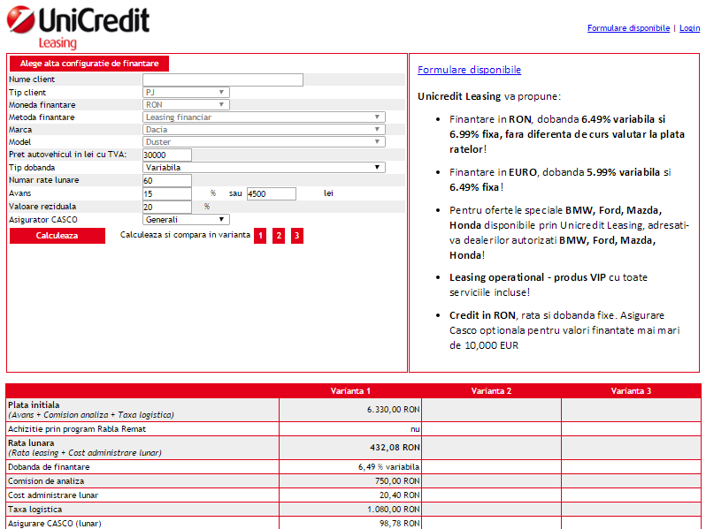Click the Comision de analiza row label
The image size is (706, 529).
pyautogui.click(x=46, y=481)
